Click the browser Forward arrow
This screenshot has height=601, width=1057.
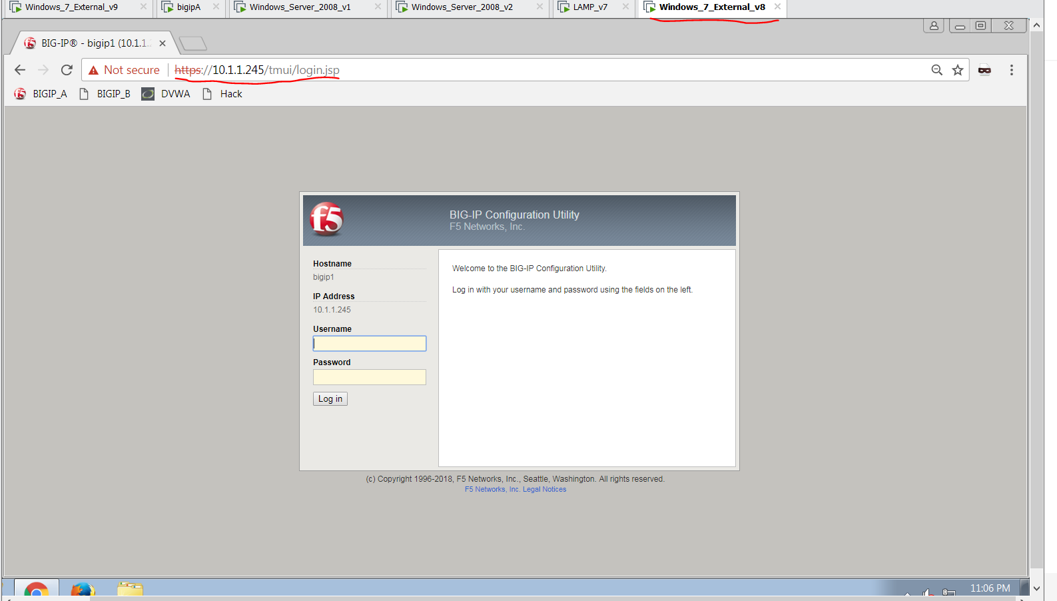tap(43, 70)
